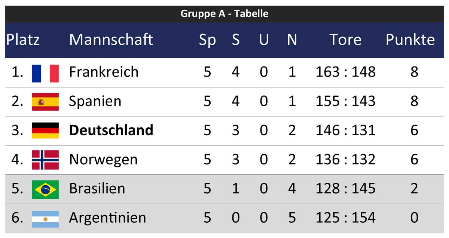
Task: Click the Mannschaft column header
Action: (x=111, y=40)
